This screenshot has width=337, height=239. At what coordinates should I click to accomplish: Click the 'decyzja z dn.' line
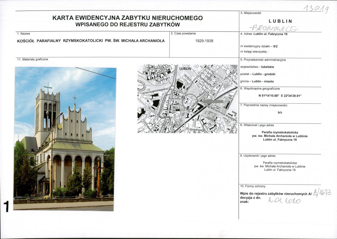coord(250,197)
